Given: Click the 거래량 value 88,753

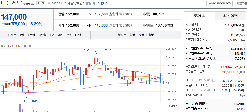Looking at the screenshot, I should (x=159, y=14).
